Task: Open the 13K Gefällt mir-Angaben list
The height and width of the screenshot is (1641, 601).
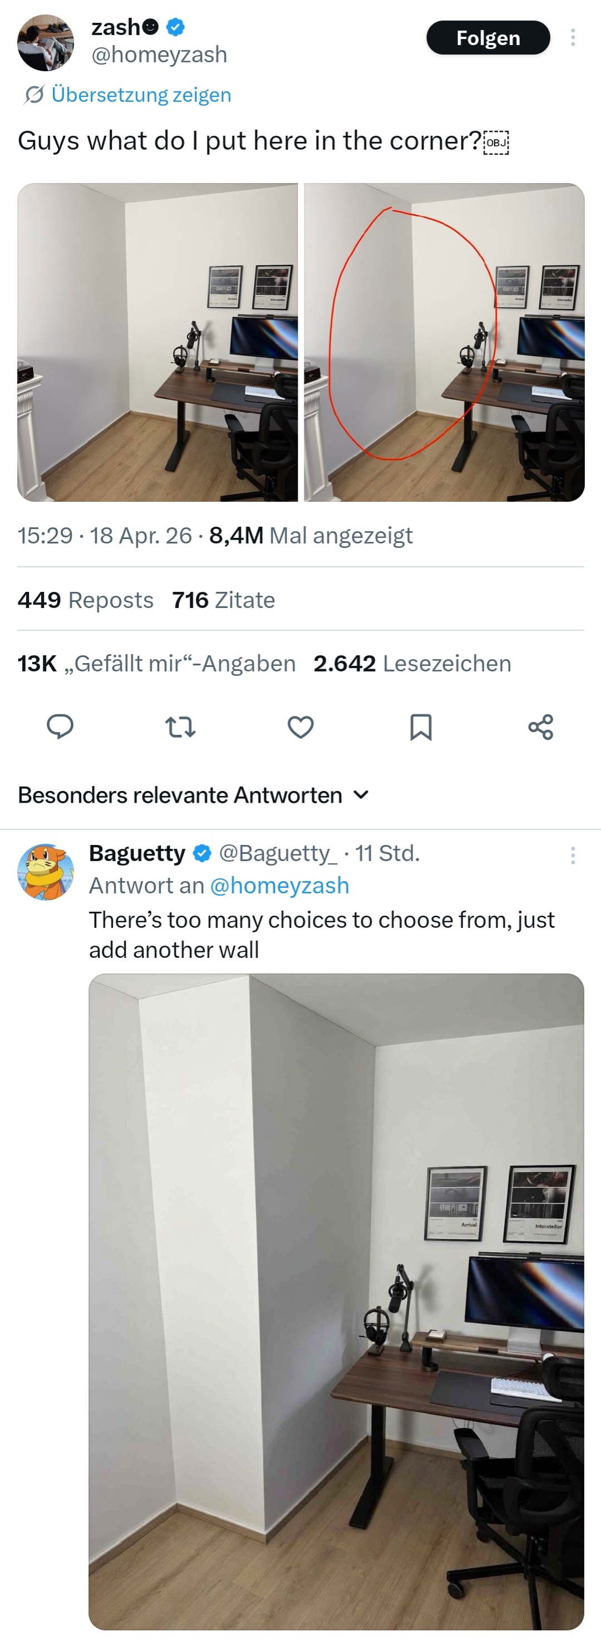Action: click(x=156, y=664)
